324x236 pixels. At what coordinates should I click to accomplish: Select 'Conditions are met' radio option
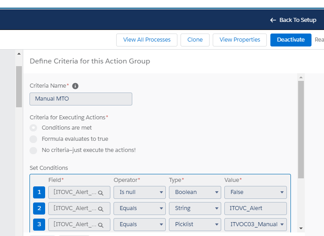34,128
